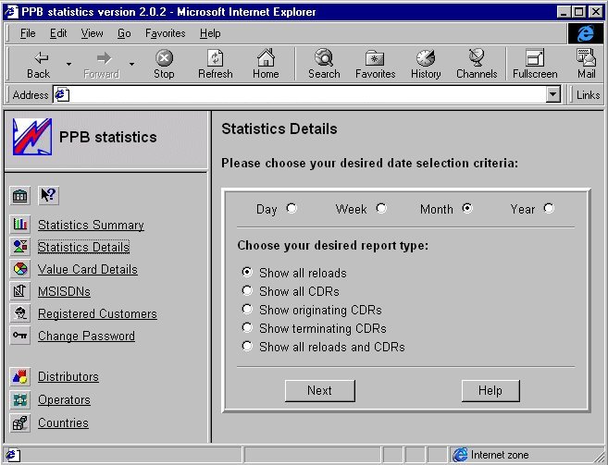608x465 pixels.
Task: Open the History toolbar icon
Action: point(426,58)
